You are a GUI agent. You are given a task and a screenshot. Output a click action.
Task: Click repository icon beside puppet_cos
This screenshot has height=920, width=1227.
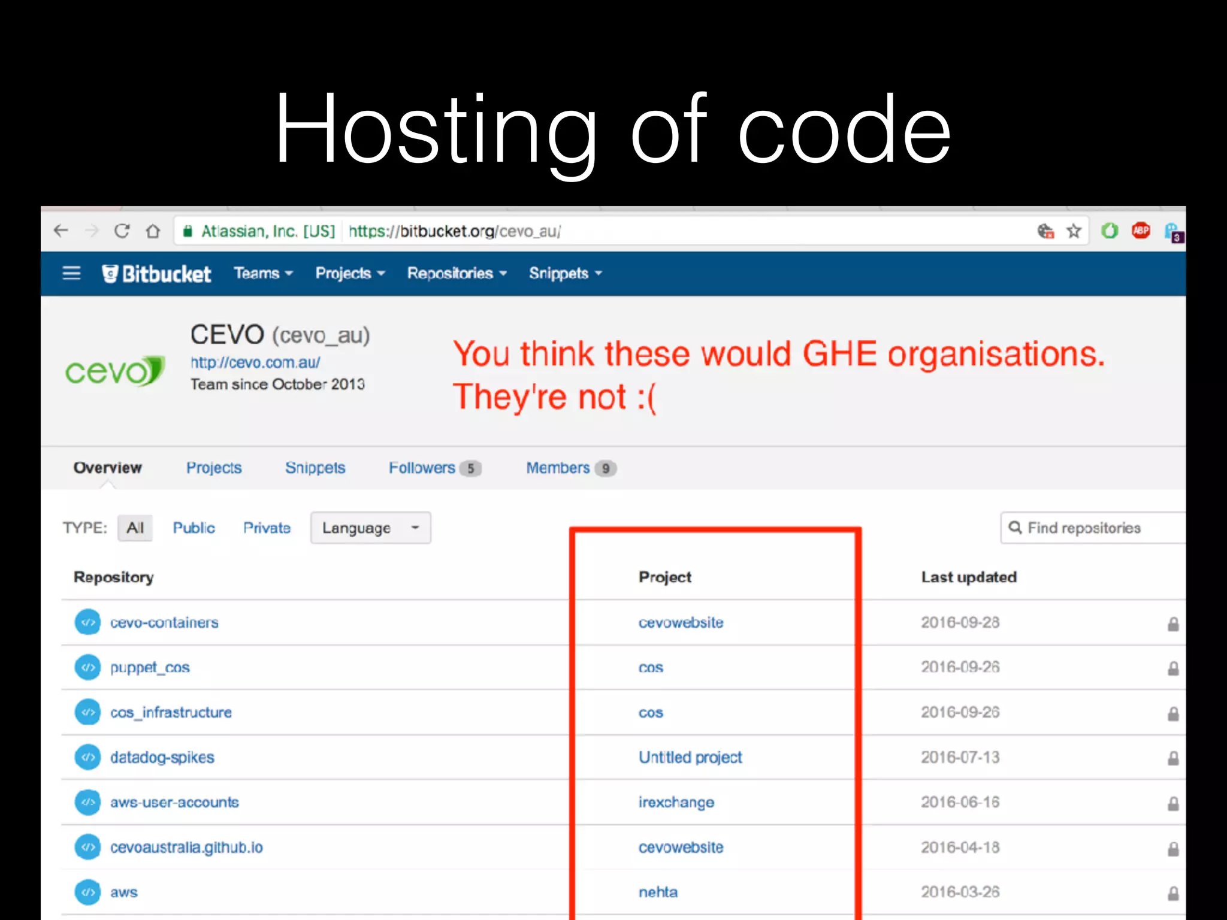point(87,667)
